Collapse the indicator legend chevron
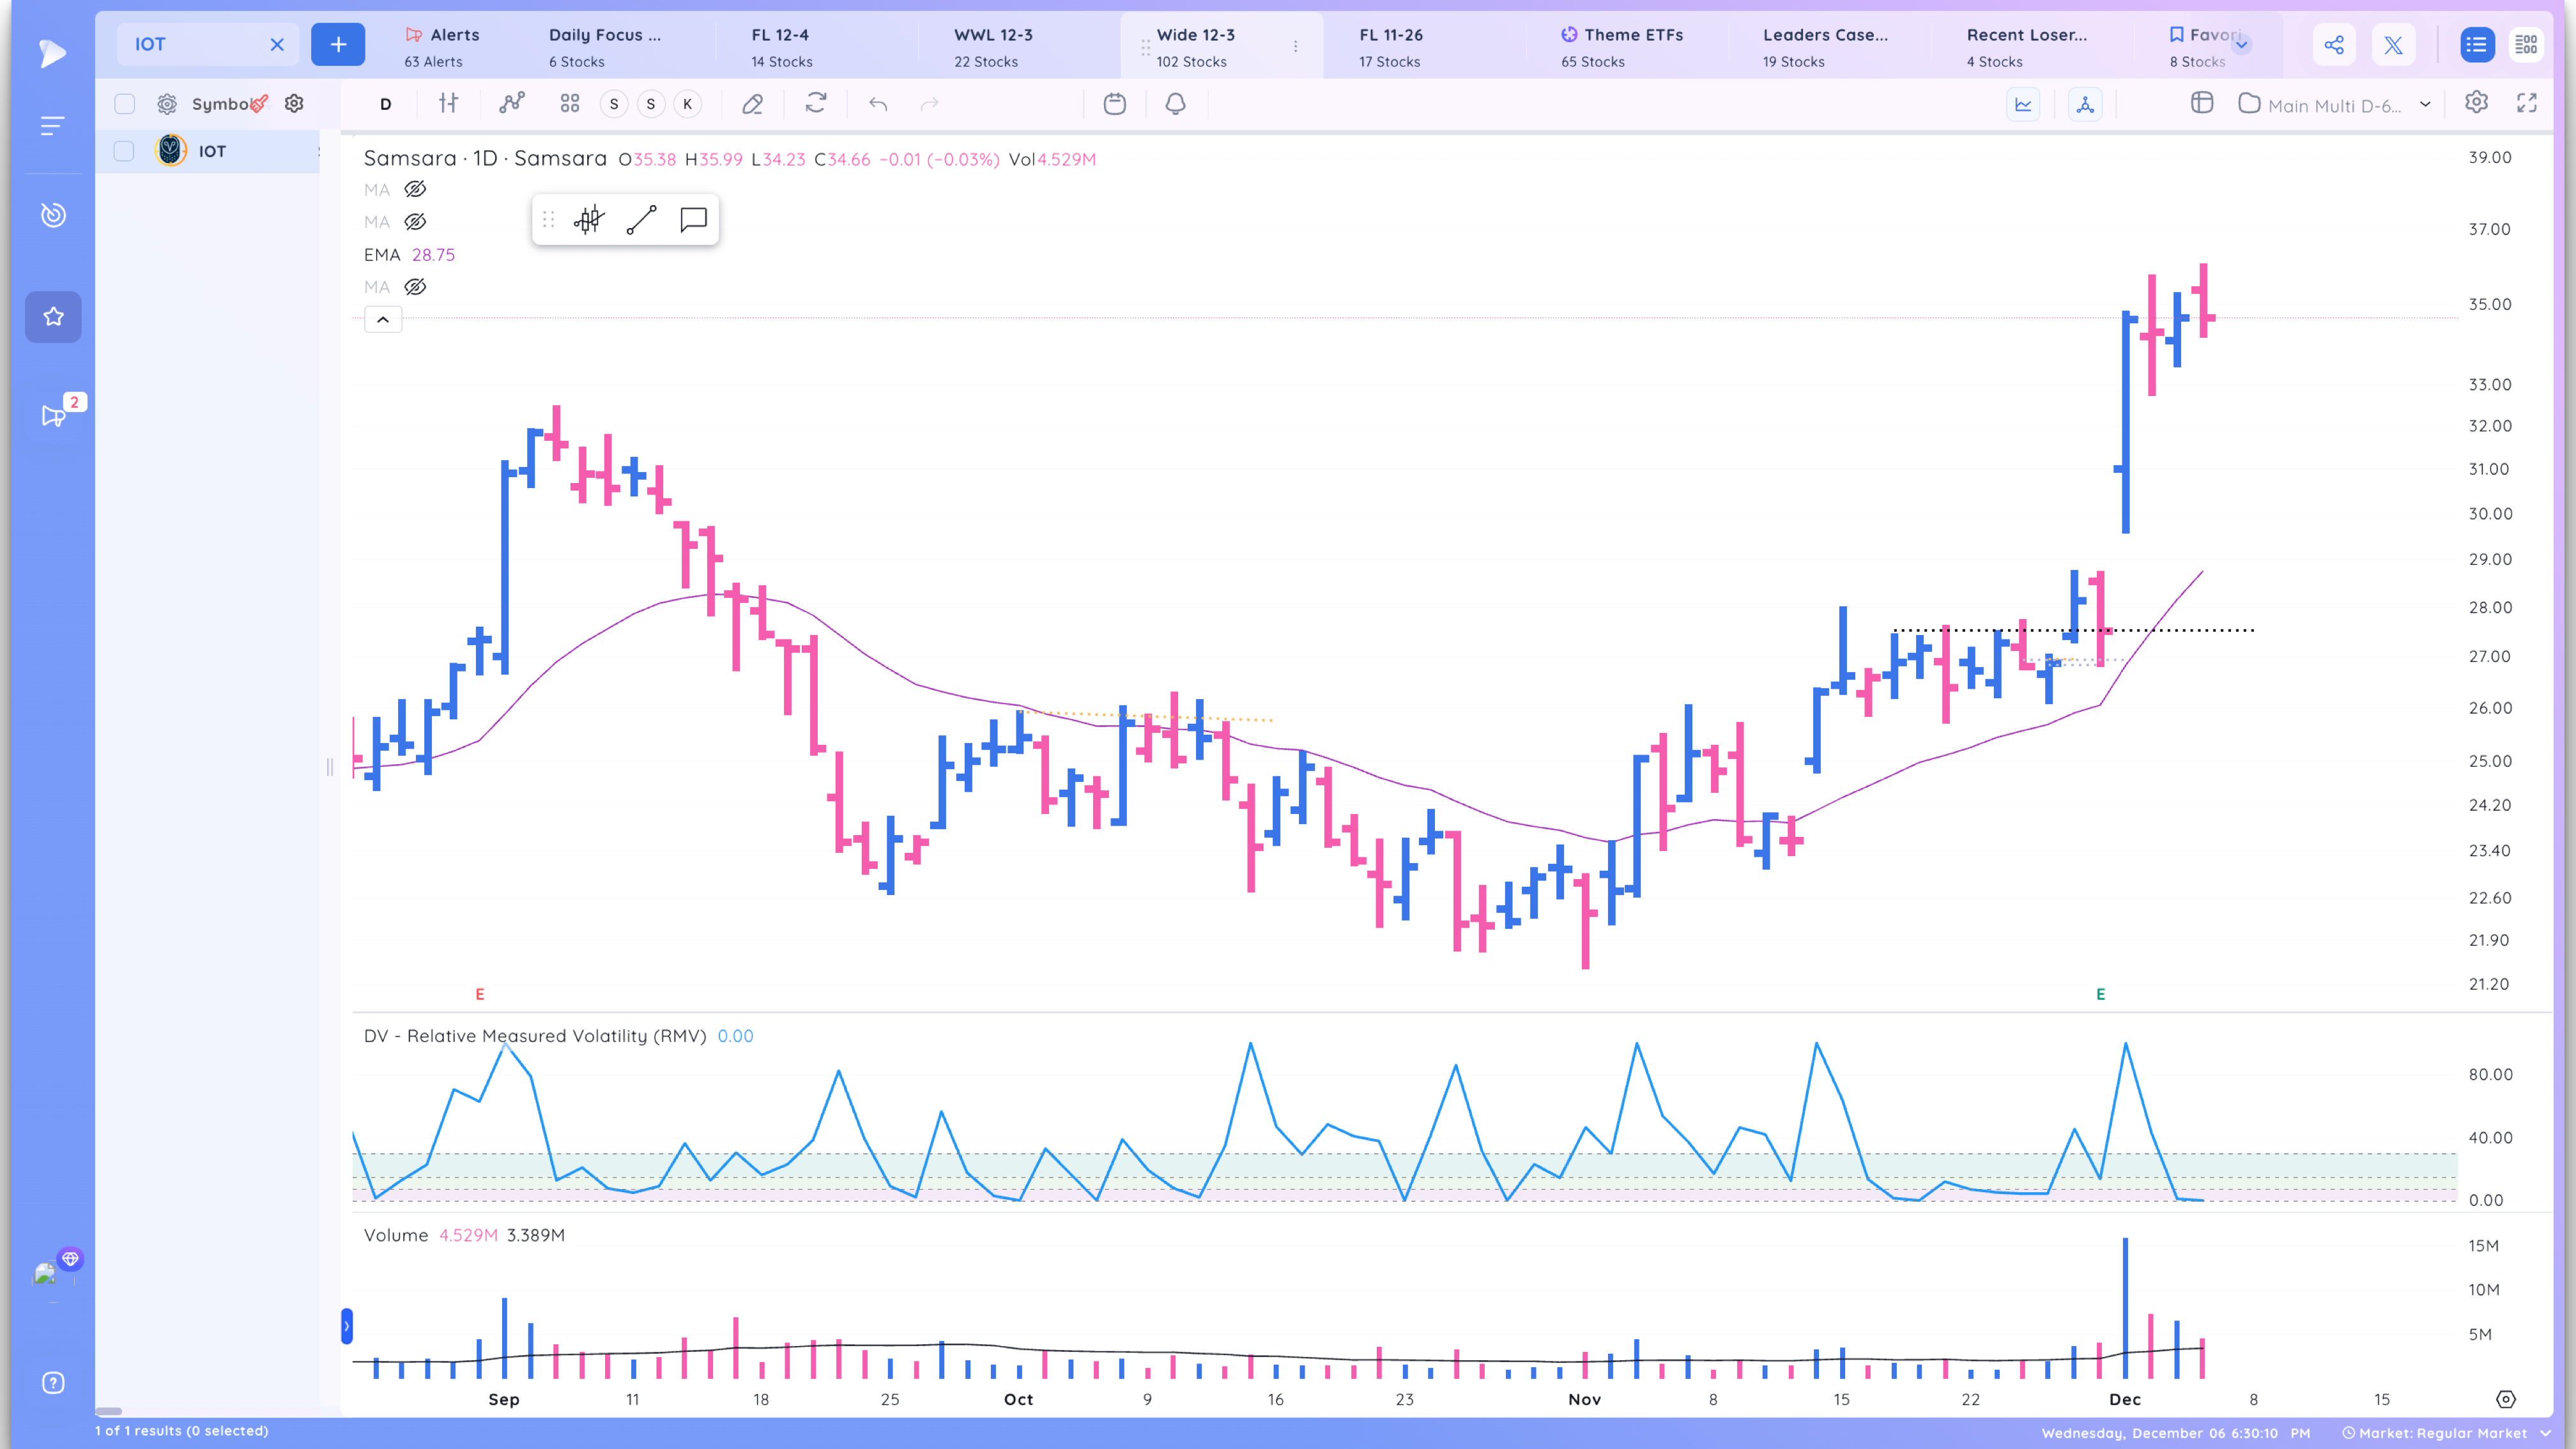The width and height of the screenshot is (2576, 1449). (x=383, y=320)
